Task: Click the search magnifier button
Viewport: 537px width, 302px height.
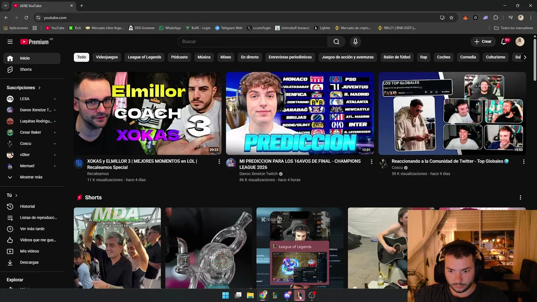Action: (336, 42)
